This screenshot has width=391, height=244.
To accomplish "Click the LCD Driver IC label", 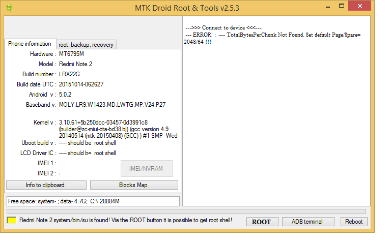I will point(38,153).
